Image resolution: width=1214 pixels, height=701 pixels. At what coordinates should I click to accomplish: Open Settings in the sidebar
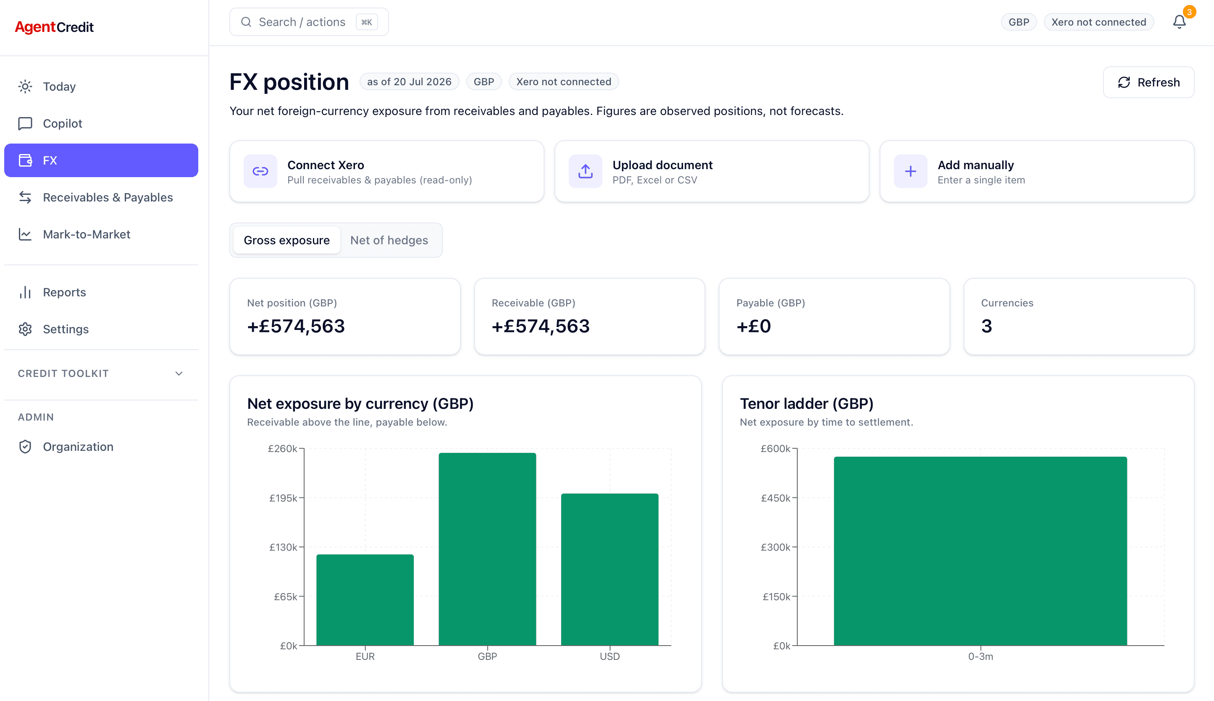(101, 330)
